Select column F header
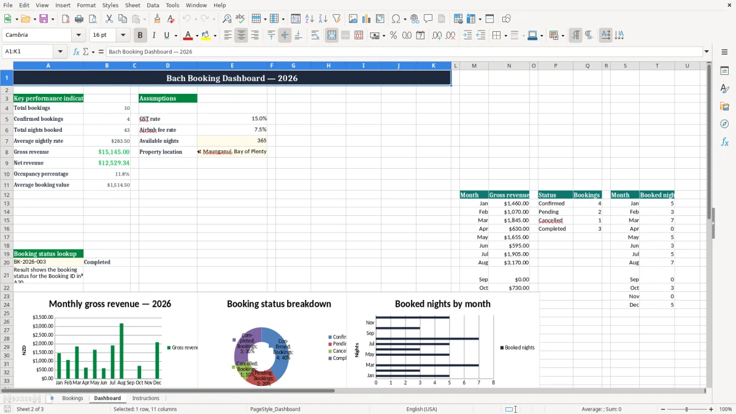The width and height of the screenshot is (736, 414). [x=272, y=66]
